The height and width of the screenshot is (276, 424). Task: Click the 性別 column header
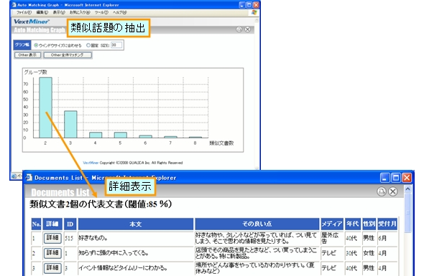click(369, 224)
